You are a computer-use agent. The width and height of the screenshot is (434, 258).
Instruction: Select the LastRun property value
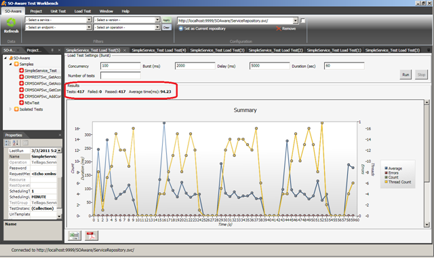pos(43,151)
